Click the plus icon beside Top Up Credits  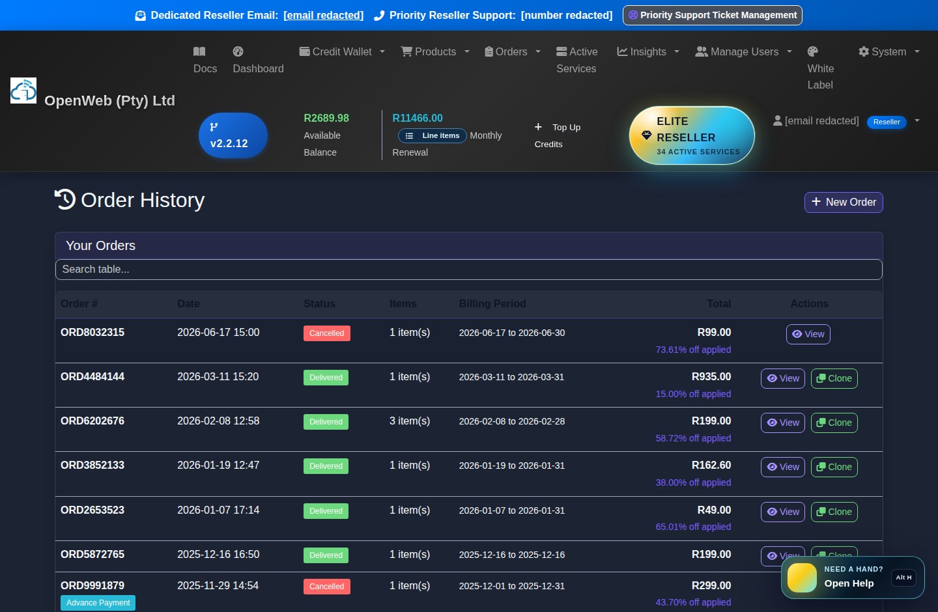tap(538, 127)
